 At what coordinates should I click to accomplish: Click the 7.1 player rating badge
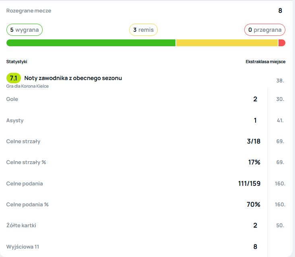pyautogui.click(x=13, y=78)
